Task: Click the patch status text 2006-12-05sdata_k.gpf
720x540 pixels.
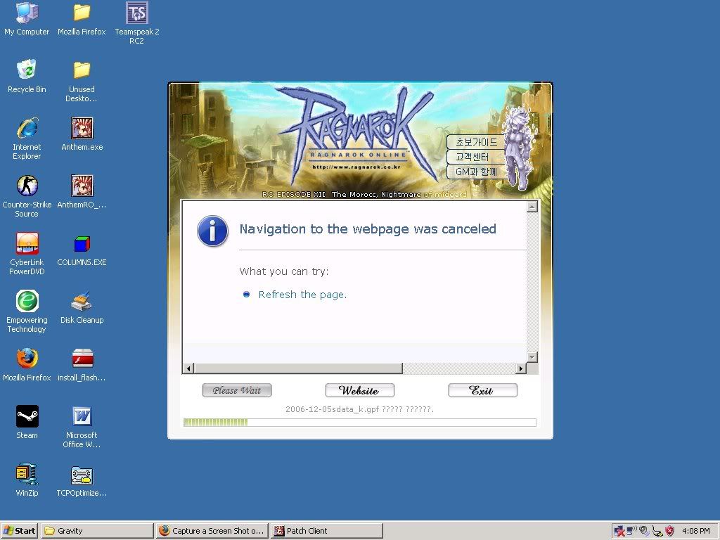Action: (359, 409)
